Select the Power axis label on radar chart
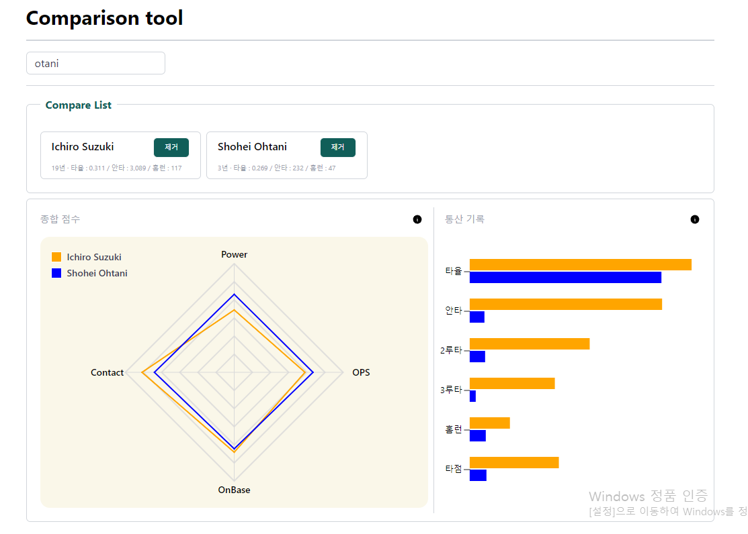The height and width of the screenshot is (534, 748). [x=234, y=254]
